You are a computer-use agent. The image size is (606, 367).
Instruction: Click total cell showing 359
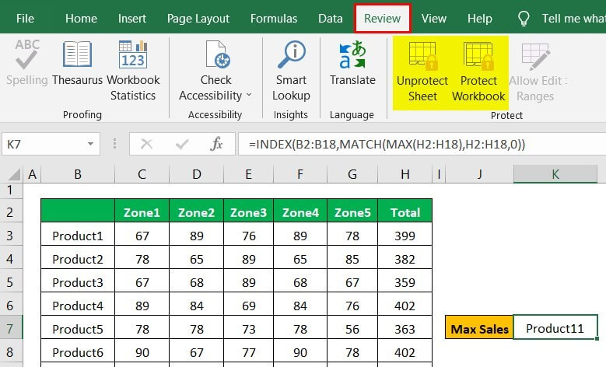pos(405,281)
